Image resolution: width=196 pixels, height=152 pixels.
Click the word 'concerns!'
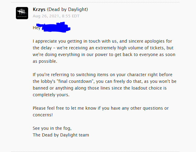click(x=43, y=115)
